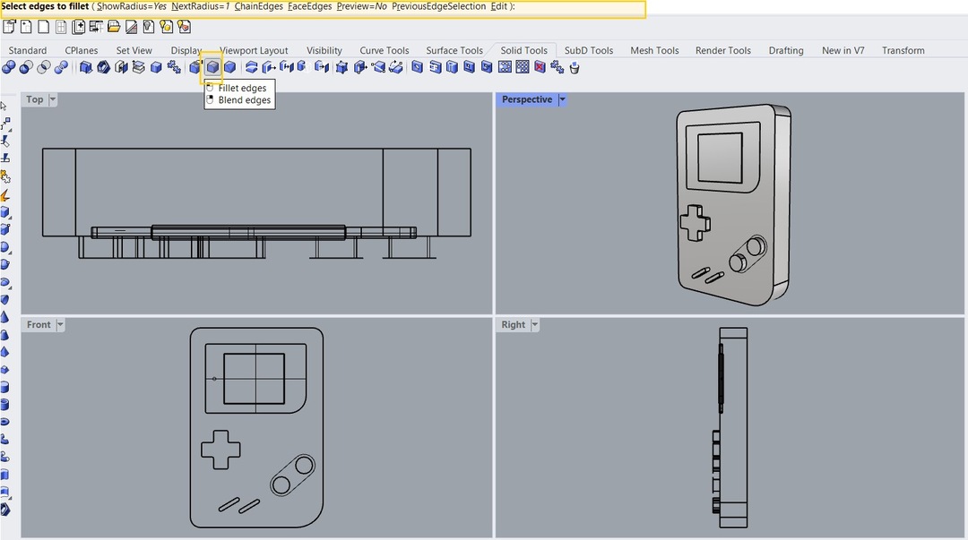
Task: Click the NextRadius=1 command option
Action: [x=200, y=6]
